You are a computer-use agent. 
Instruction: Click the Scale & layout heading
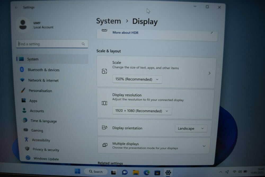pyautogui.click(x=108, y=51)
